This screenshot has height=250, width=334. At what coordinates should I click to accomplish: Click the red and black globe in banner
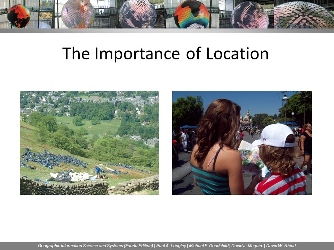pyautogui.click(x=19, y=16)
